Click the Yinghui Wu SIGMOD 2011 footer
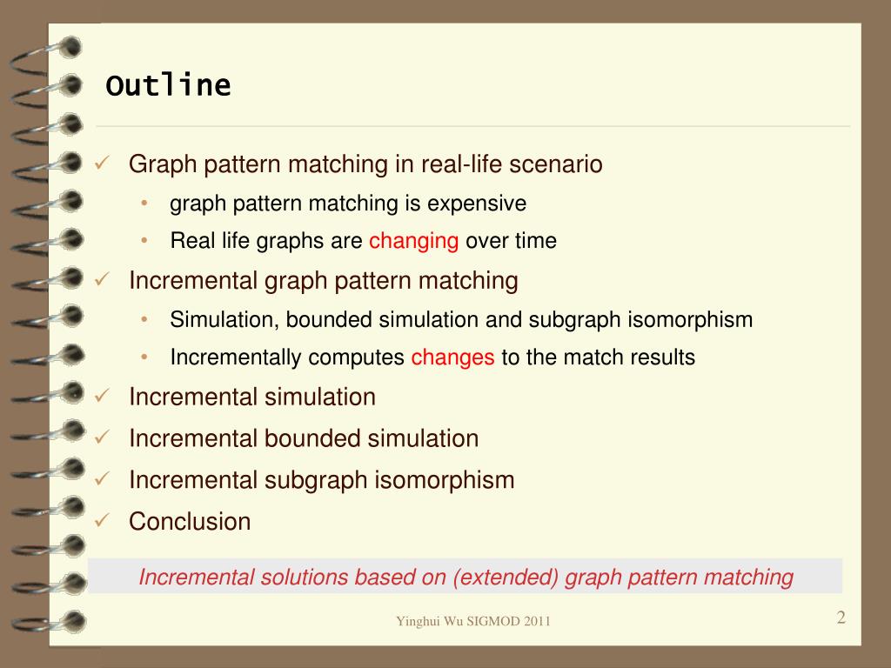 point(473,621)
